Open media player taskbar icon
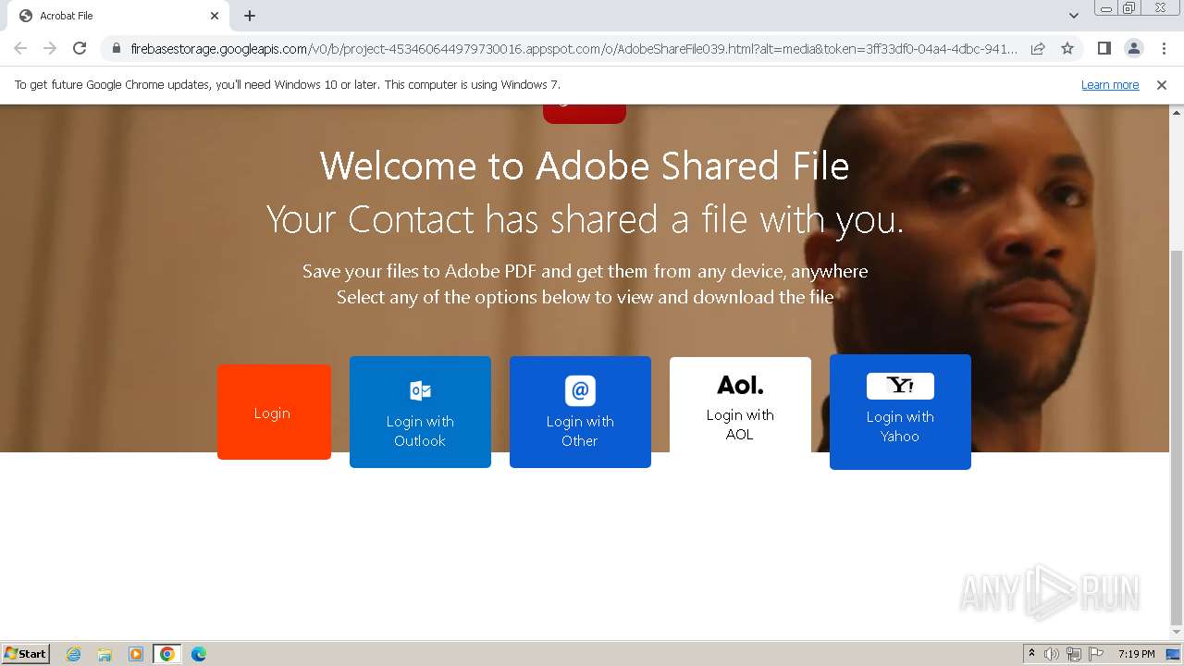This screenshot has height=666, width=1184. (136, 654)
